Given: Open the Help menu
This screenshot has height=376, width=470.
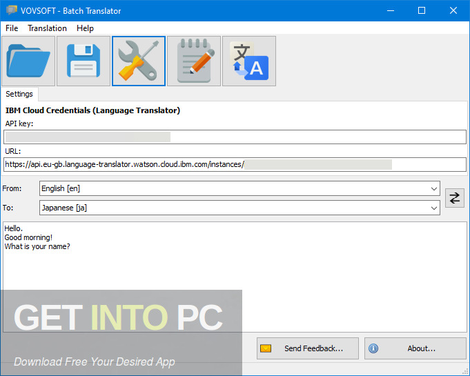Looking at the screenshot, I should (x=85, y=28).
